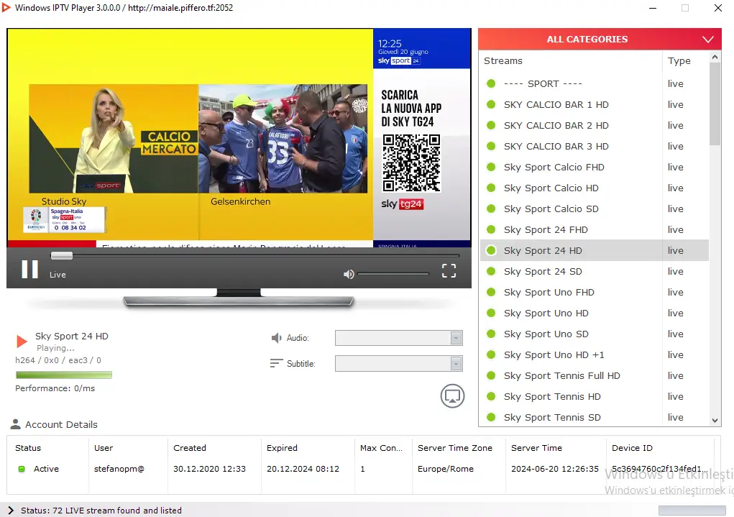The width and height of the screenshot is (734, 517).
Task: Click the expiry date 20.12.2024 08:12
Action: pyautogui.click(x=303, y=469)
